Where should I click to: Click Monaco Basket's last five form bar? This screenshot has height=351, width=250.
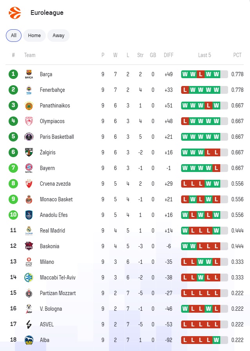point(205,199)
